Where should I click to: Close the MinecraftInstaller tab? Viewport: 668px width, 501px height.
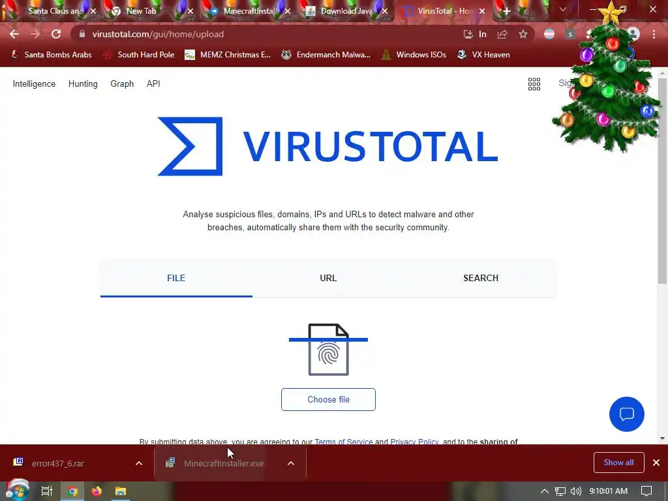click(x=288, y=11)
